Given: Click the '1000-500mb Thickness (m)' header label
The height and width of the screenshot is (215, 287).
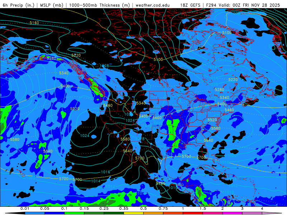Looking at the screenshot, I should pos(99,5).
